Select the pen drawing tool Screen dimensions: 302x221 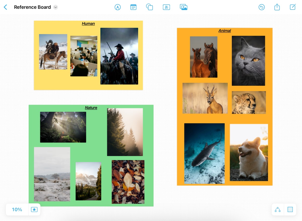[118, 7]
